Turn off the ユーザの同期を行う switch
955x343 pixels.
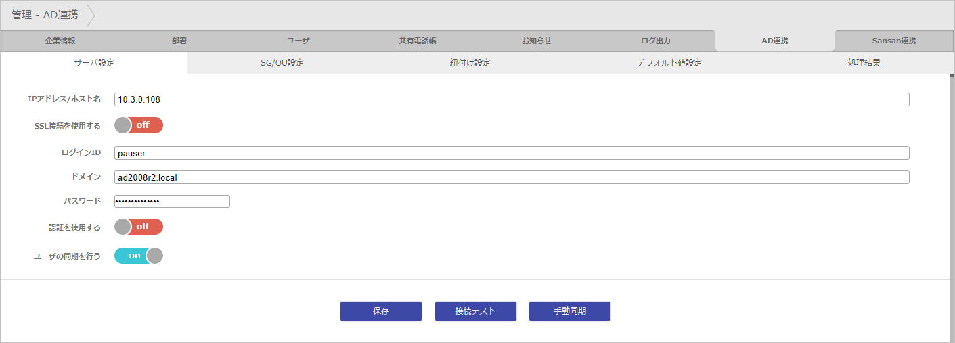pyautogui.click(x=139, y=256)
